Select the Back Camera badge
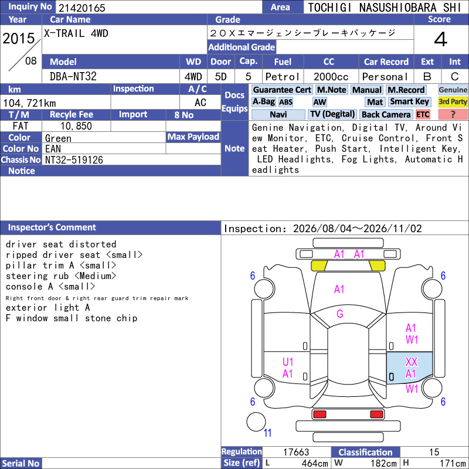 pos(386,114)
